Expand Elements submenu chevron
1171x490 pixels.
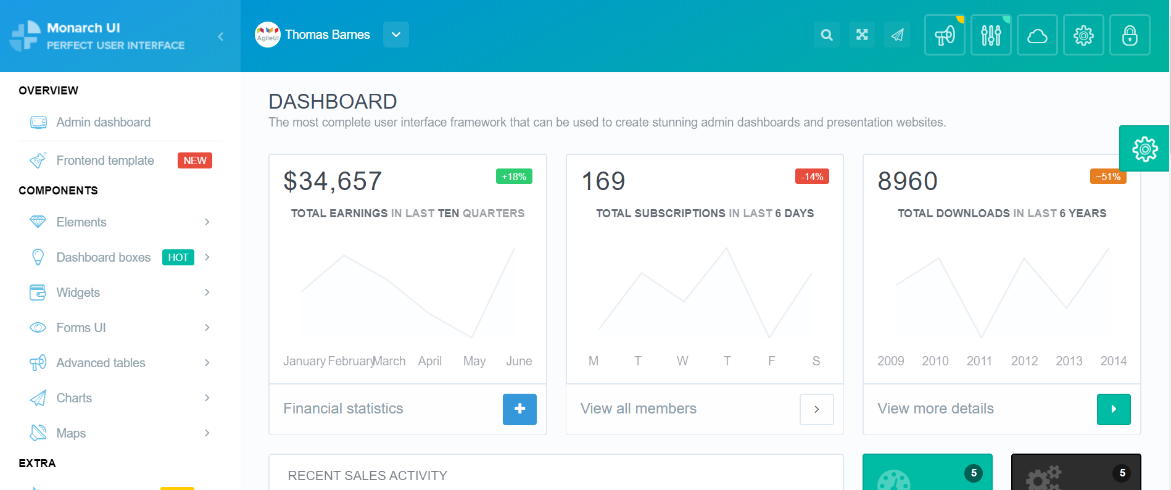207,222
